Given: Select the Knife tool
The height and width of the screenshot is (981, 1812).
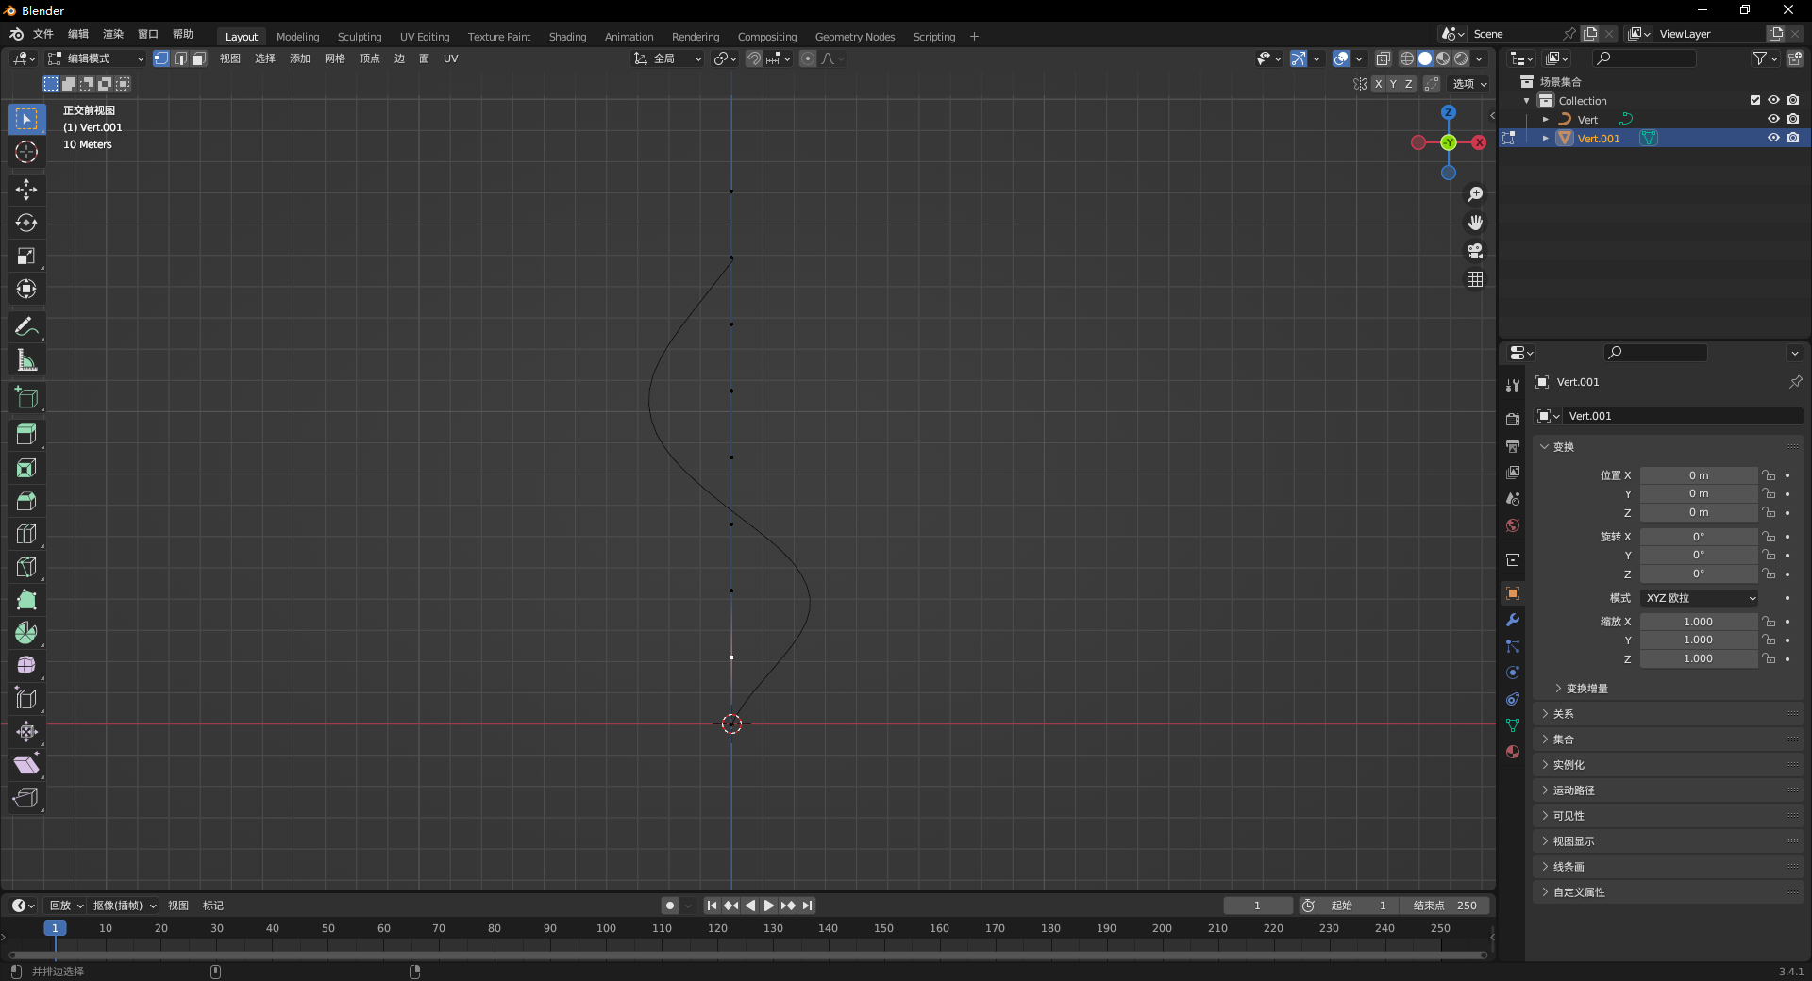Looking at the screenshot, I should (26, 567).
